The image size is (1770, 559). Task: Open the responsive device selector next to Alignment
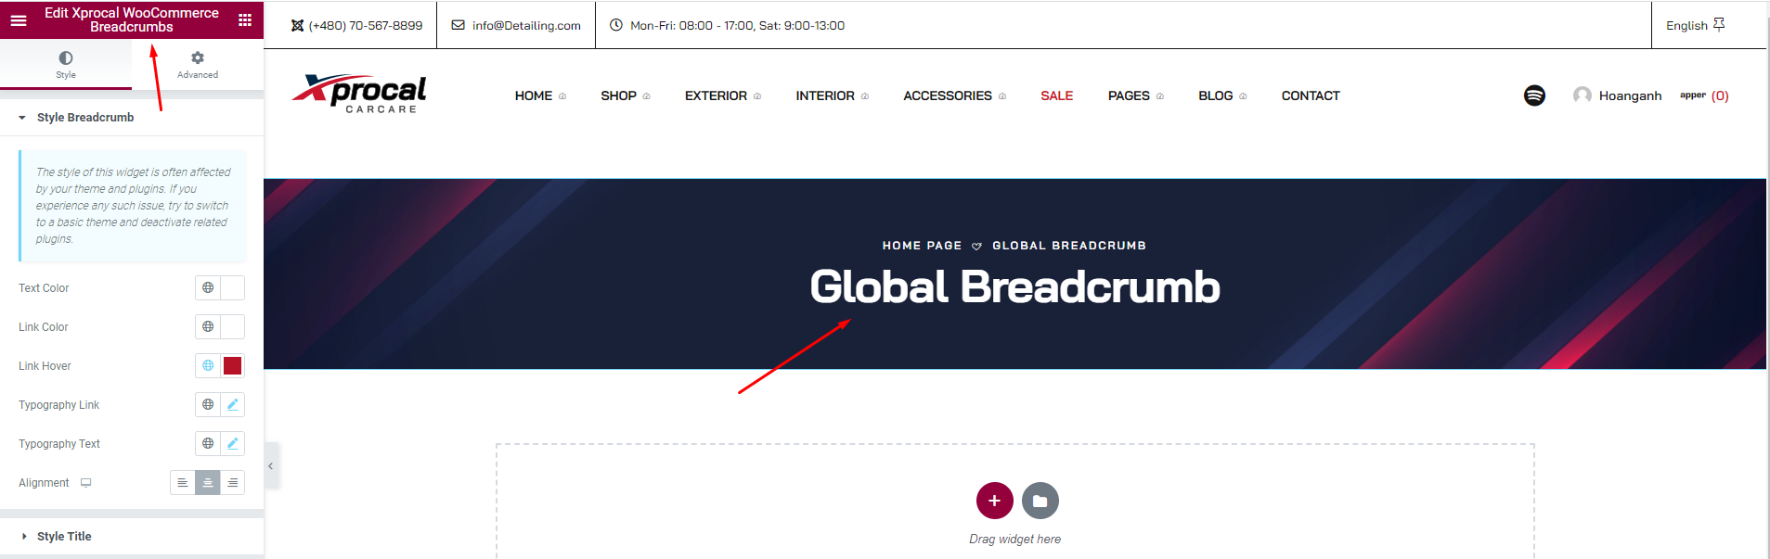pos(86,483)
